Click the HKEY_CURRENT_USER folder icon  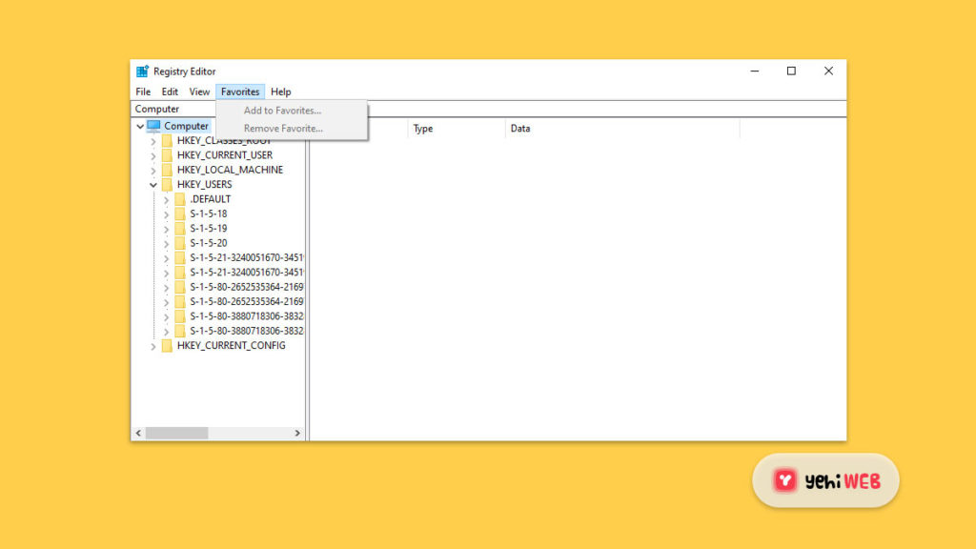coord(168,155)
